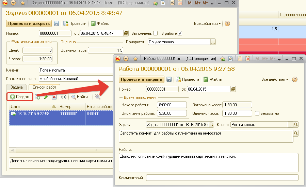This screenshot has width=306, height=187.
Task: Enable the Бесплатно checkbox
Action: coord(257,113)
